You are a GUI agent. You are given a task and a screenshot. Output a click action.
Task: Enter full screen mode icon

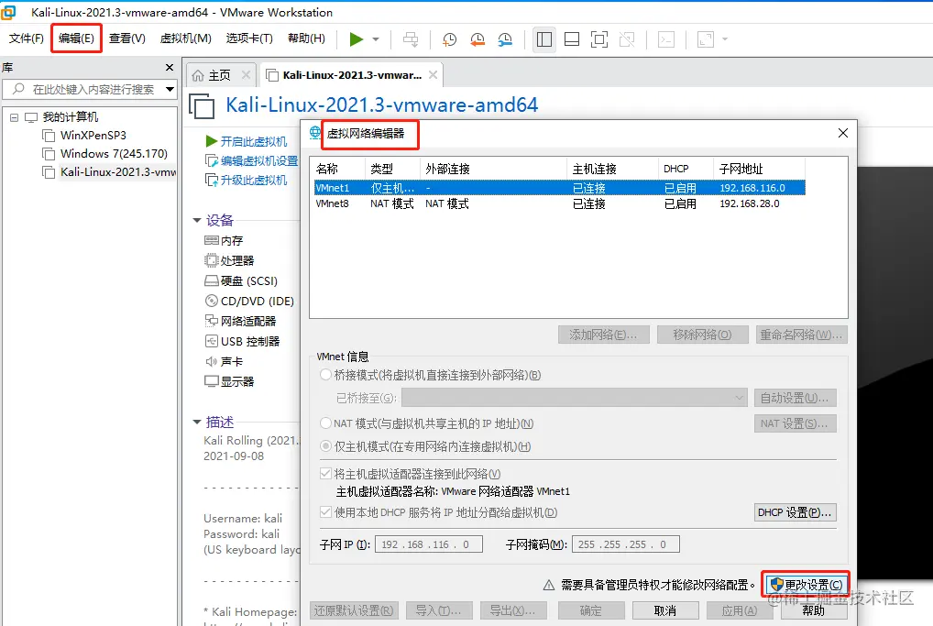[599, 39]
